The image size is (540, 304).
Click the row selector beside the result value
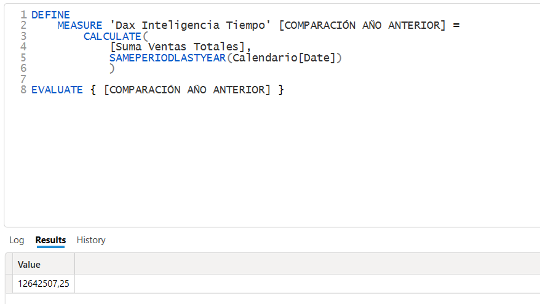coord(9,284)
